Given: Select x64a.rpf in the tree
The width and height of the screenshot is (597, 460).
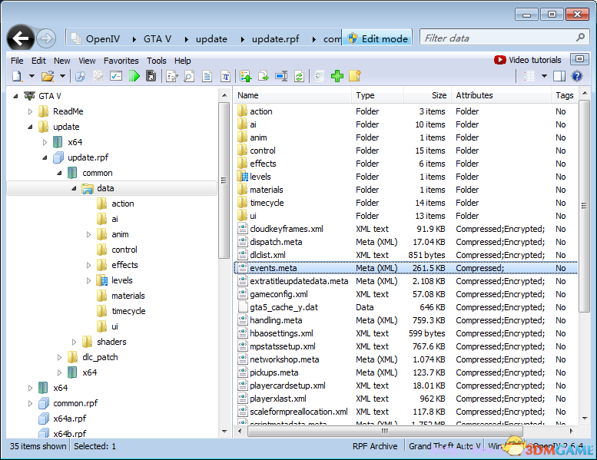Looking at the screenshot, I should coord(69,419).
